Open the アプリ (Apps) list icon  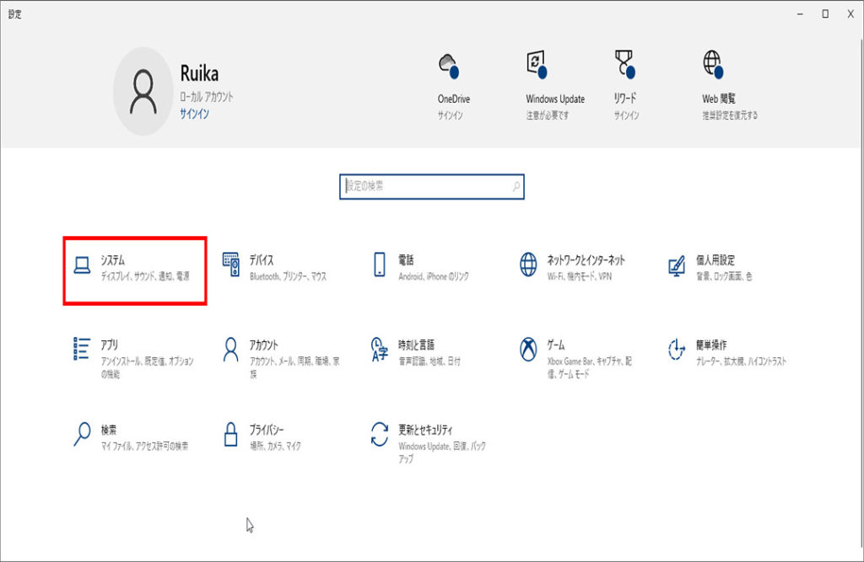[83, 349]
